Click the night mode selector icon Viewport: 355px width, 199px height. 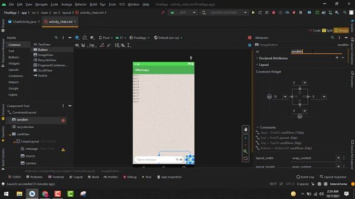click(92, 38)
